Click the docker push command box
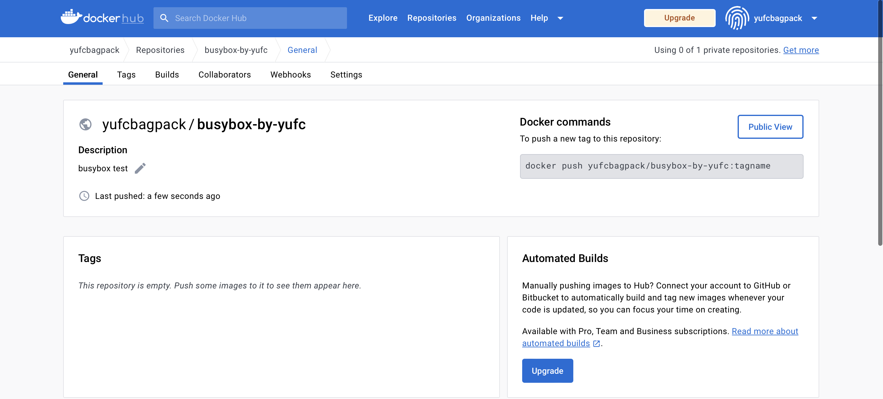The image size is (883, 399). tap(661, 166)
